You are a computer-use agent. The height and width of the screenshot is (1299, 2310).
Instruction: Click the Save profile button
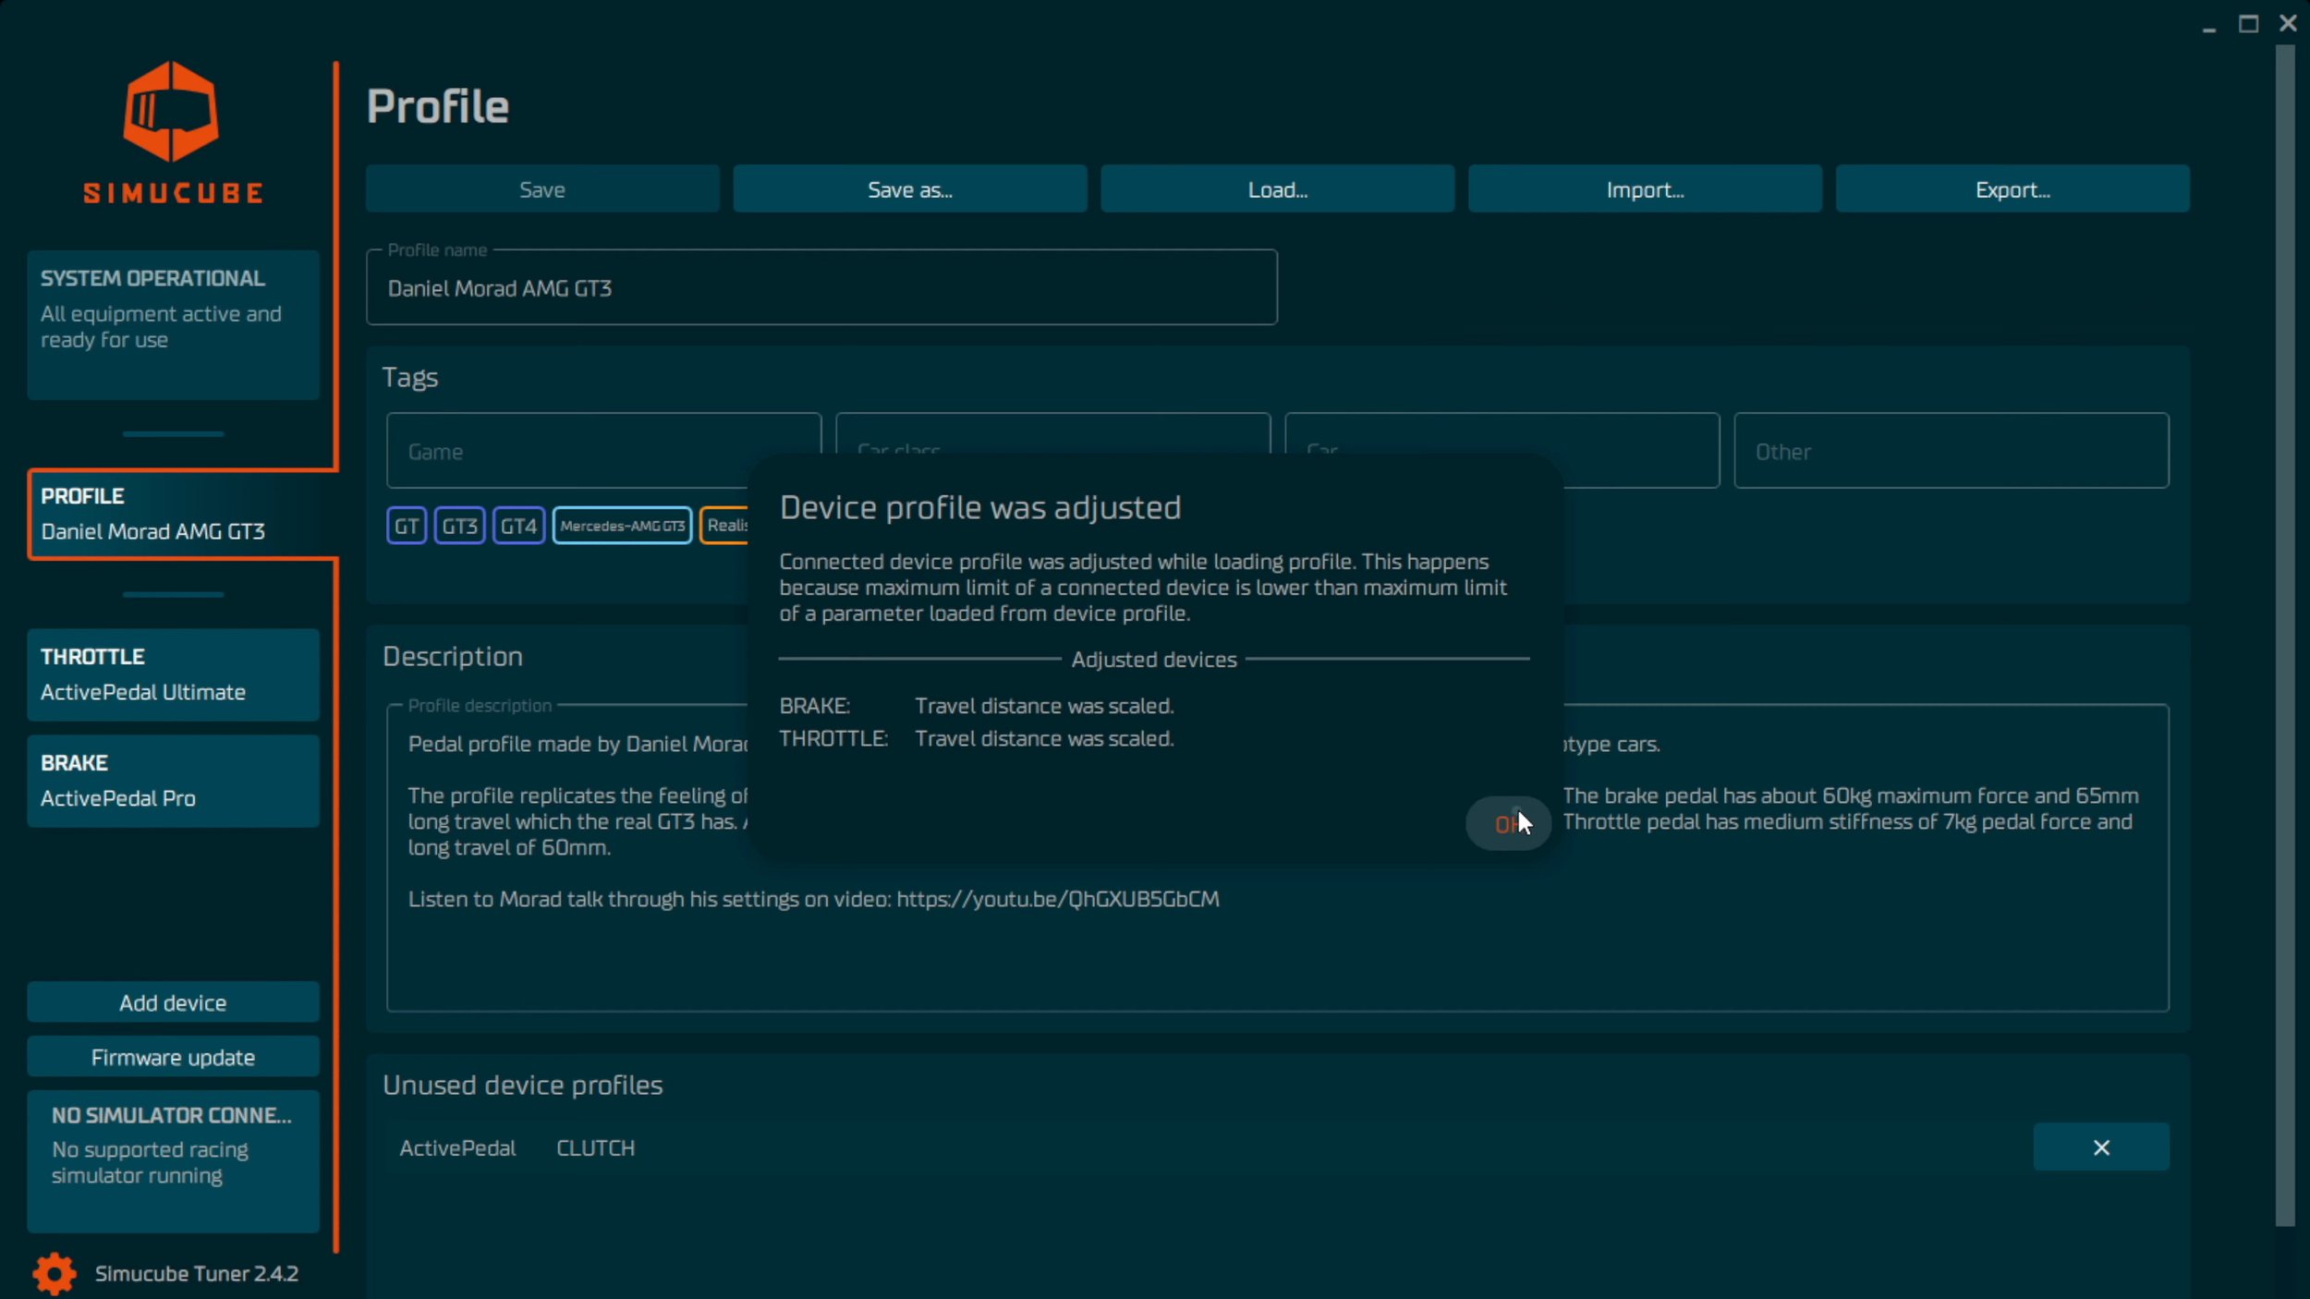point(542,189)
